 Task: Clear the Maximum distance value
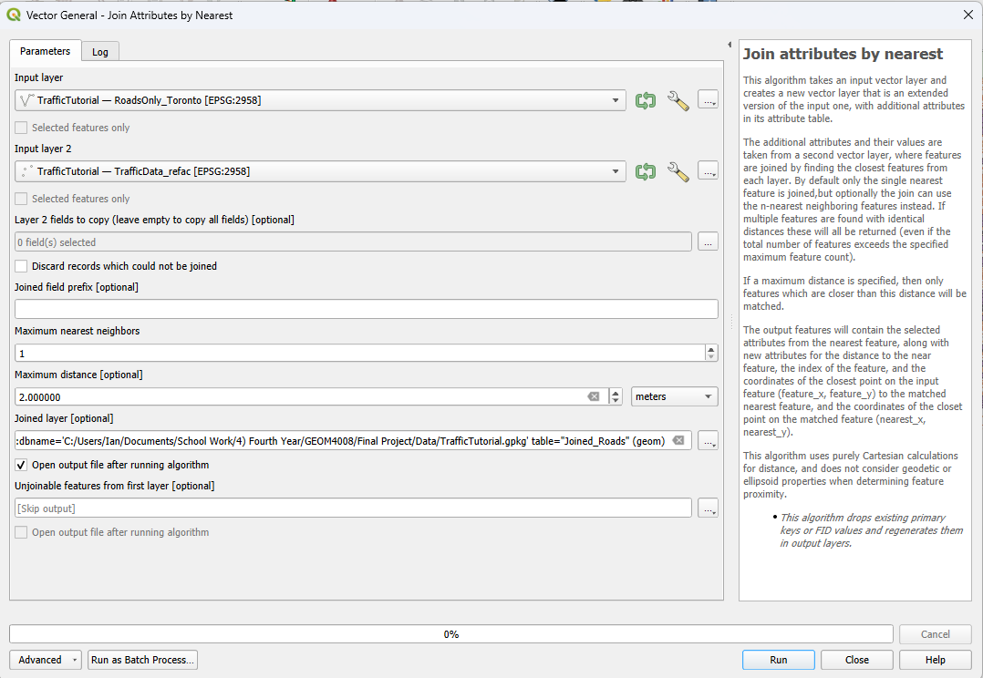[593, 396]
